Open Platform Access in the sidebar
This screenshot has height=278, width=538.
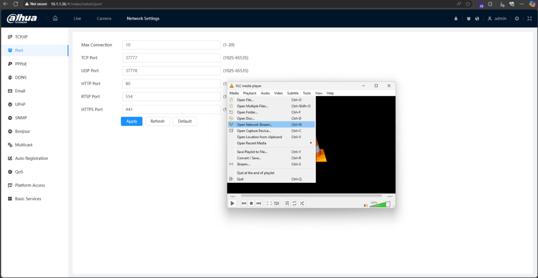pyautogui.click(x=34, y=185)
